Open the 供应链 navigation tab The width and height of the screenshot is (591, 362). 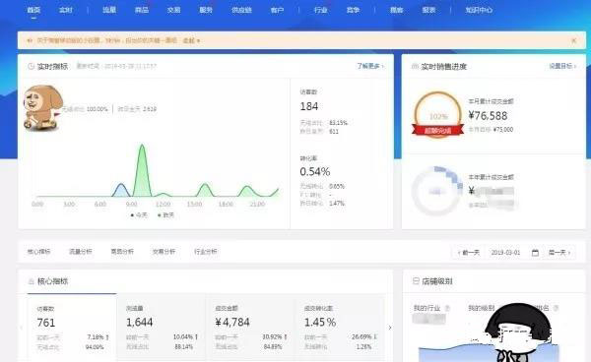tap(241, 10)
